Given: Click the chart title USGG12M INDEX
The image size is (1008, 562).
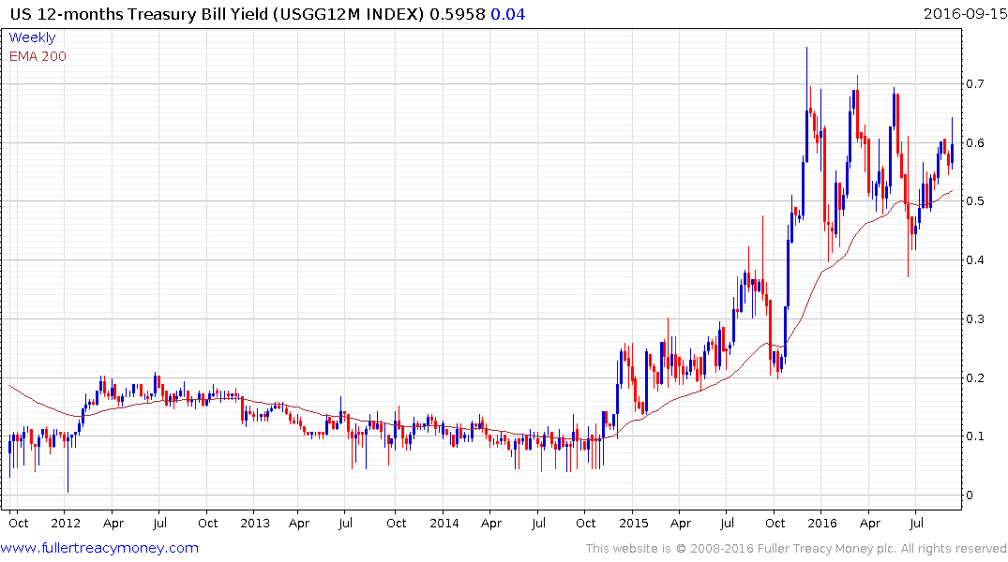Looking at the screenshot, I should 349,14.
